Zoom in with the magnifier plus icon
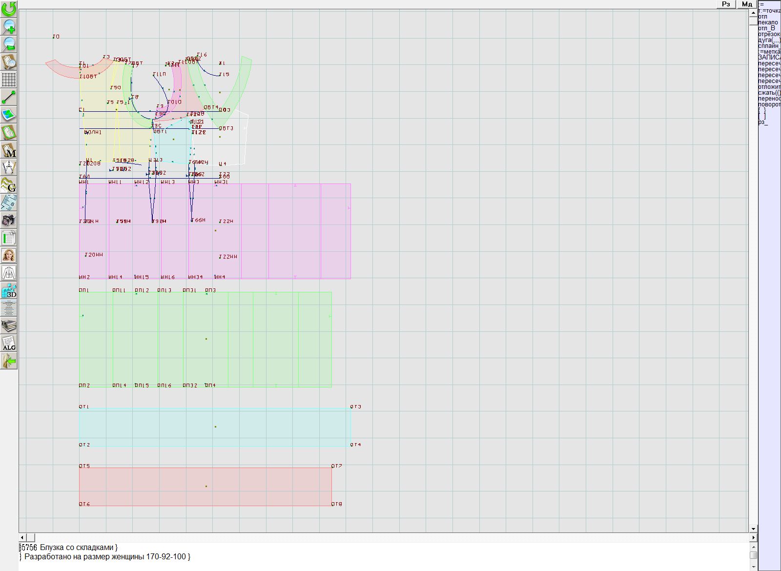The image size is (781, 571). click(x=9, y=26)
